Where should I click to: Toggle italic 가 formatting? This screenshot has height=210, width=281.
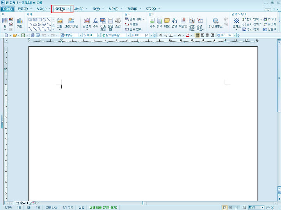click(166, 35)
